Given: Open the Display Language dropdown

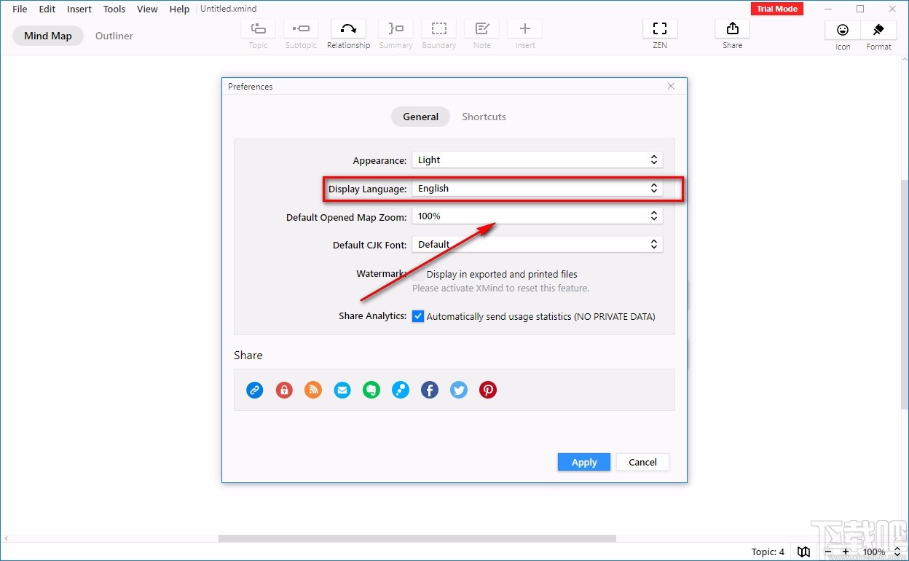Looking at the screenshot, I should point(538,188).
